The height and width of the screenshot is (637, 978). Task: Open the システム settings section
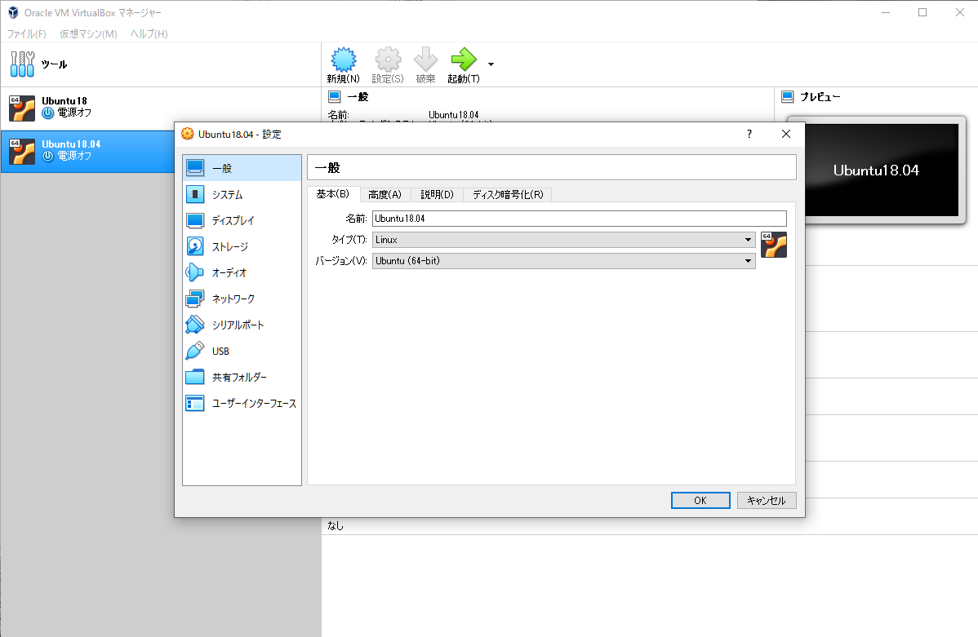(229, 193)
